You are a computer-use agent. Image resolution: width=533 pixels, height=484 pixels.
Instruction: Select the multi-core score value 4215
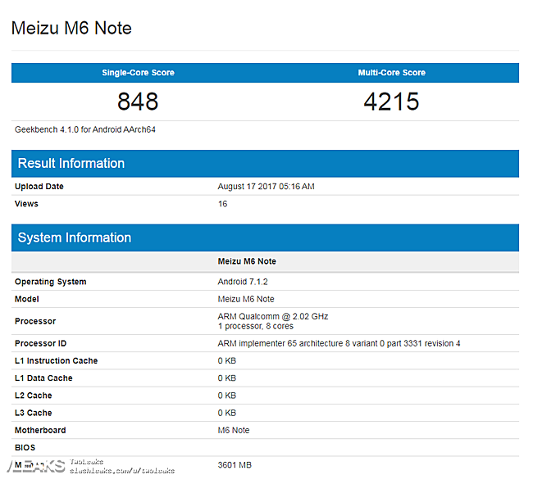391,102
